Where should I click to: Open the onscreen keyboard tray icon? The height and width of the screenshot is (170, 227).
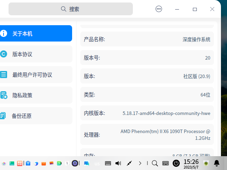[x=108, y=163]
